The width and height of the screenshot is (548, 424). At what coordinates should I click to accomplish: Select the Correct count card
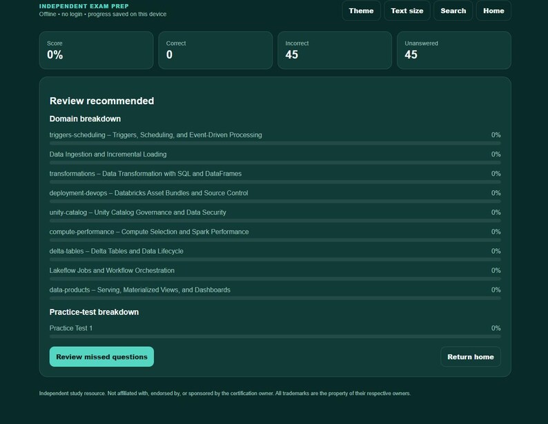tap(215, 50)
